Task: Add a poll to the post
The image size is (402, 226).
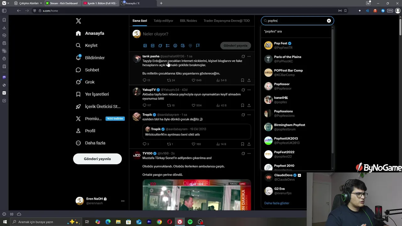Action: pyautogui.click(x=168, y=46)
